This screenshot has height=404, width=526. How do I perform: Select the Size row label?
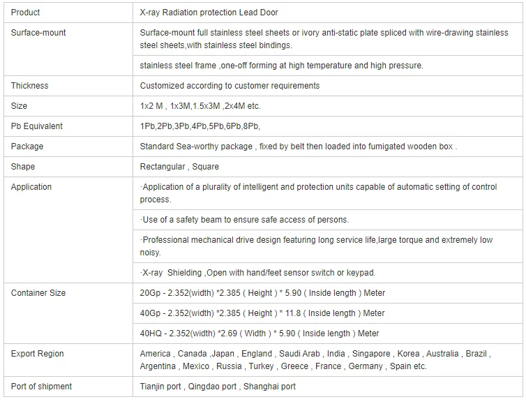tap(20, 106)
